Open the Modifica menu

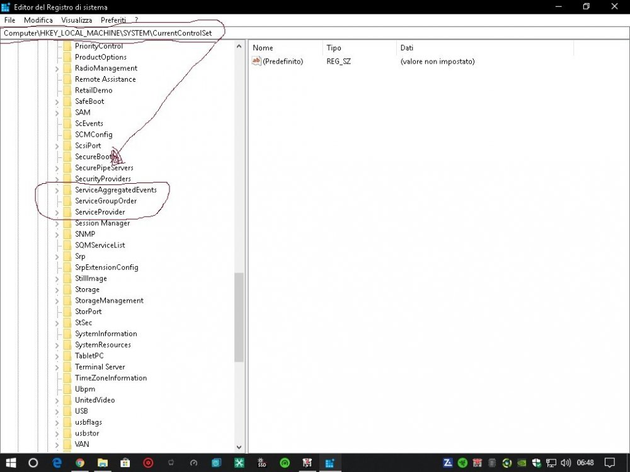tap(38, 20)
